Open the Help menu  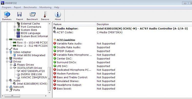[x=57, y=7]
